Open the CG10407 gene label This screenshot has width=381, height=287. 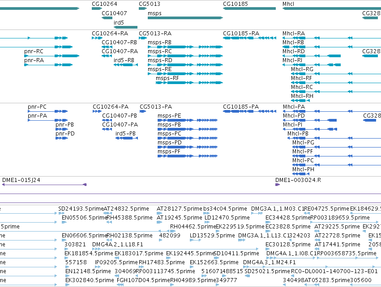114,13
